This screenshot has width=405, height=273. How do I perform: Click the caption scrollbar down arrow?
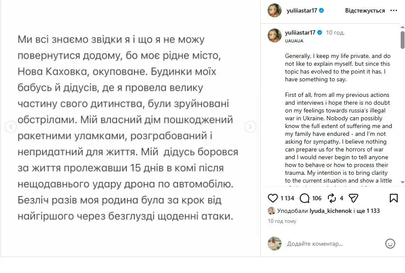402,182
